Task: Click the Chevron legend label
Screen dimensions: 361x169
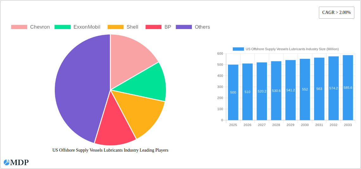Action: pyautogui.click(x=40, y=27)
